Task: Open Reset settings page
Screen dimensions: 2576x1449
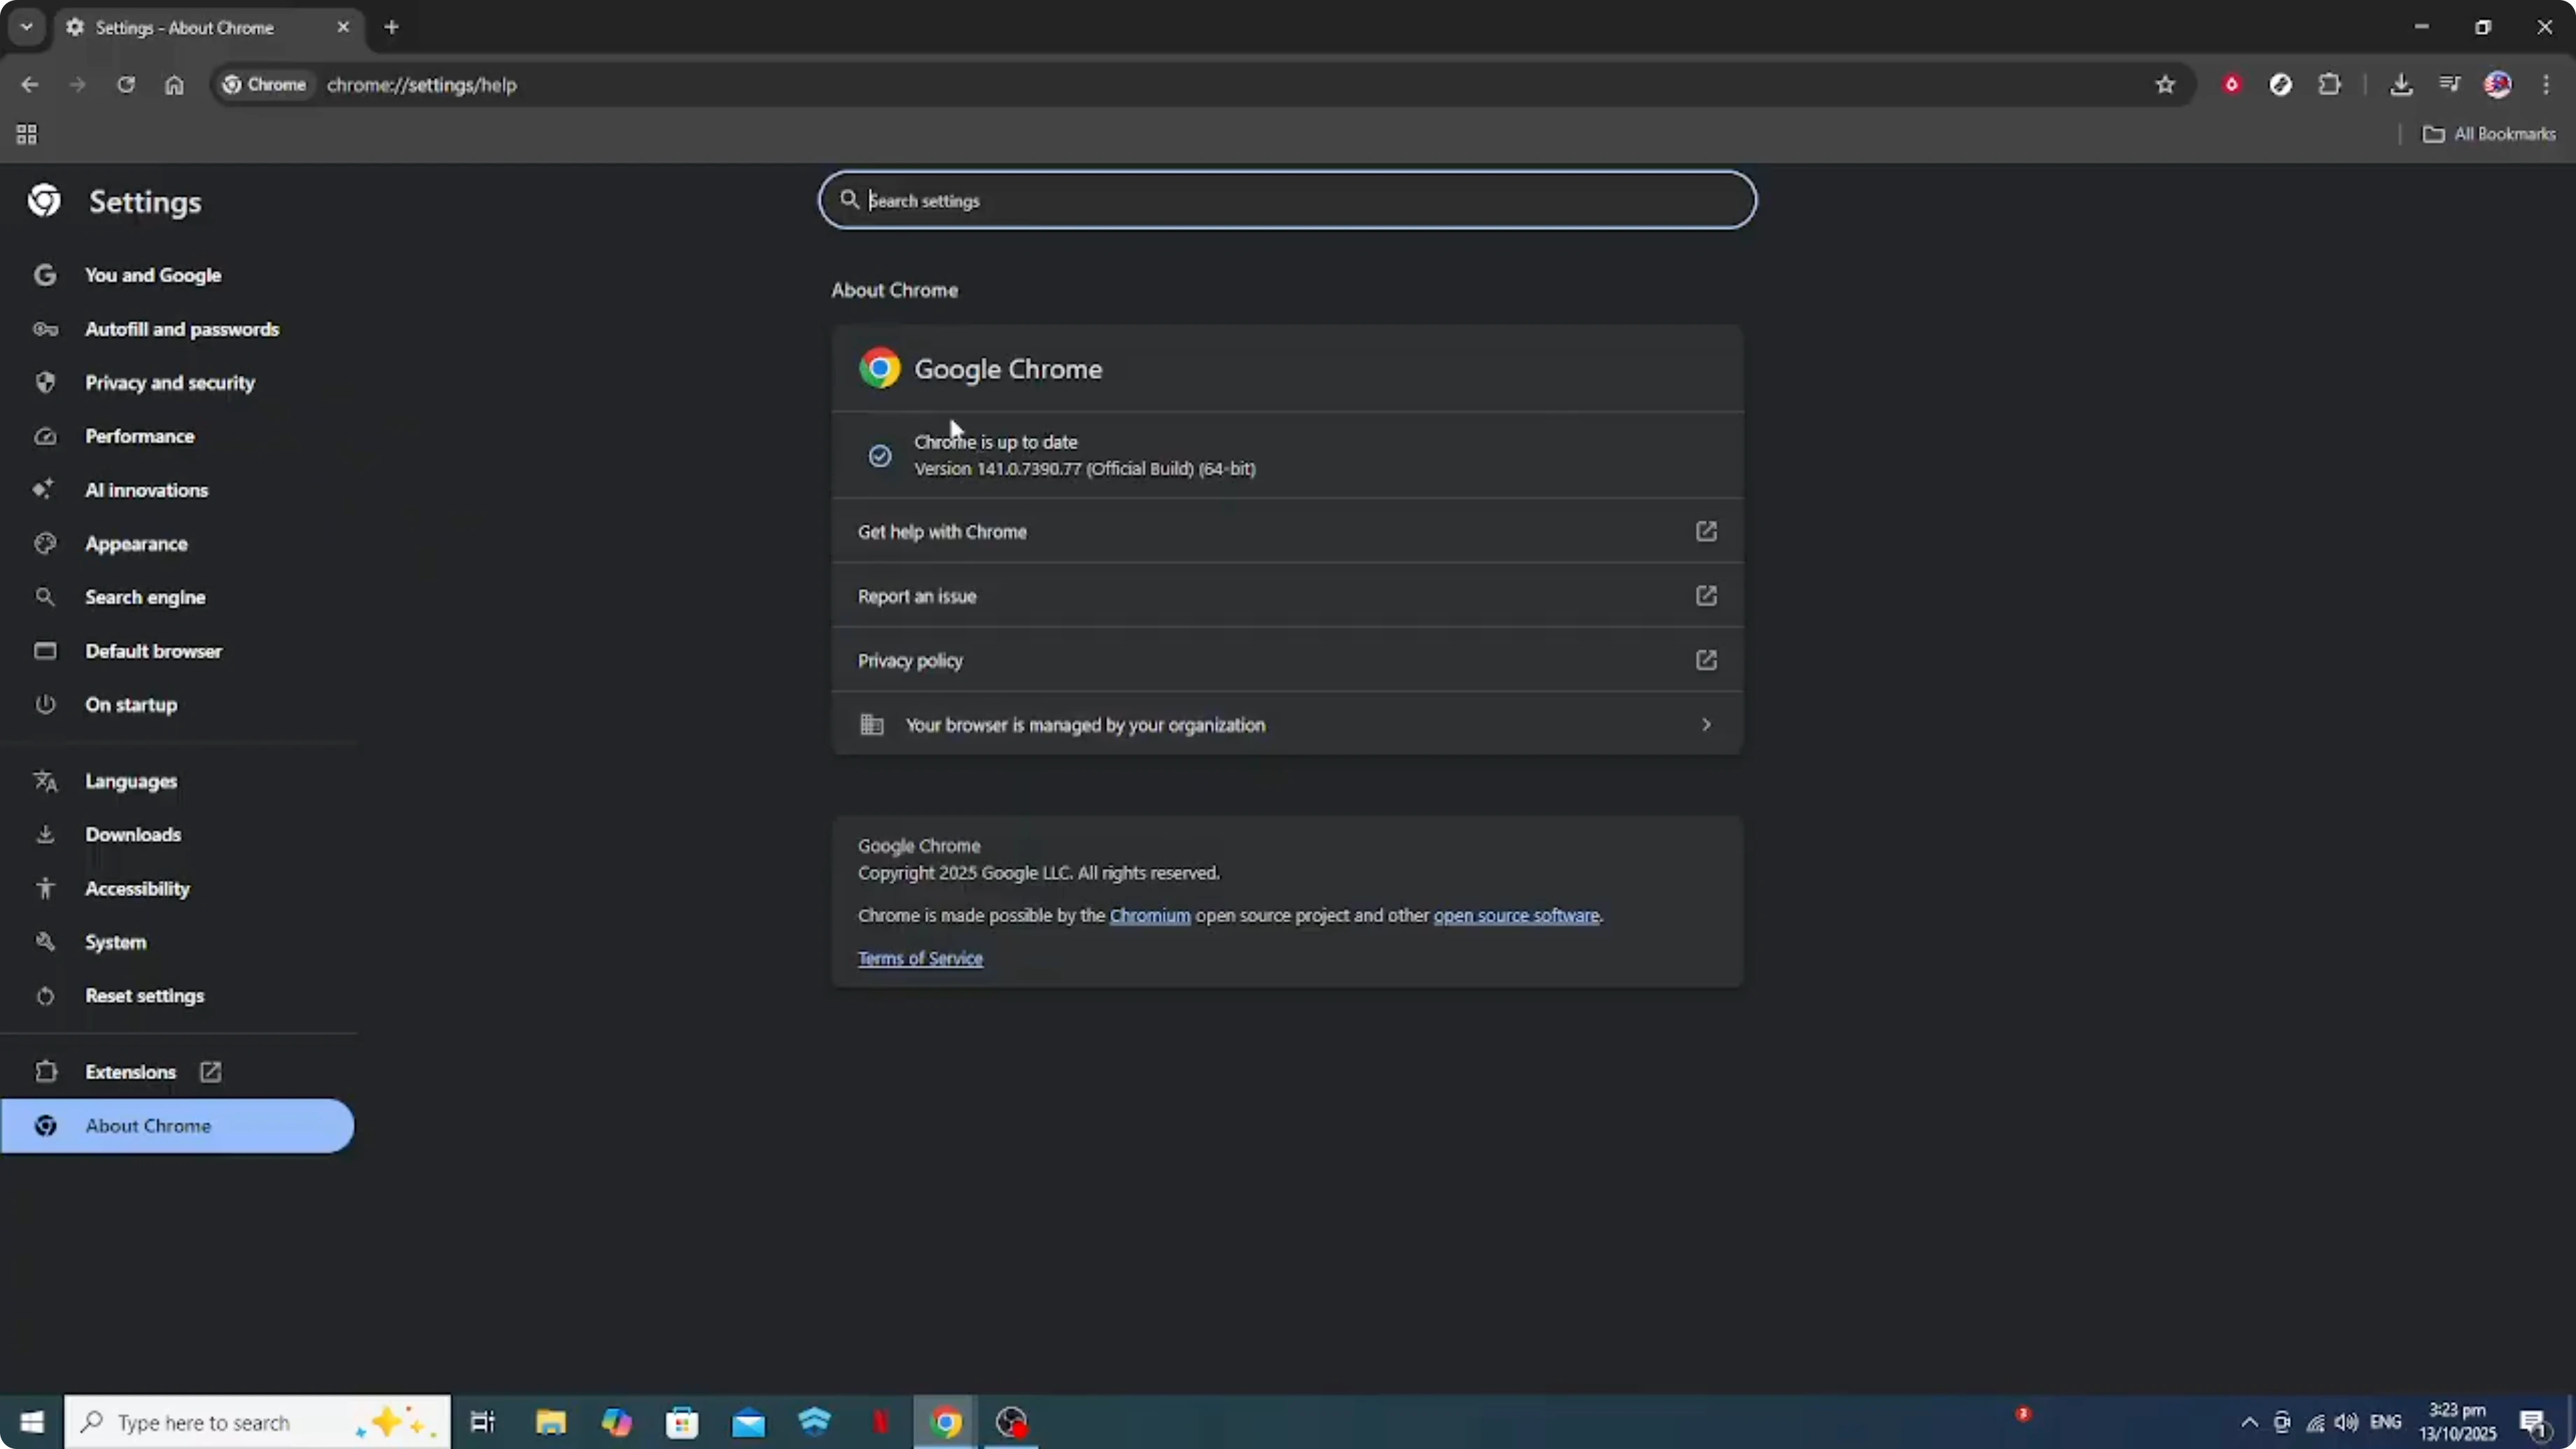Action: (145, 996)
